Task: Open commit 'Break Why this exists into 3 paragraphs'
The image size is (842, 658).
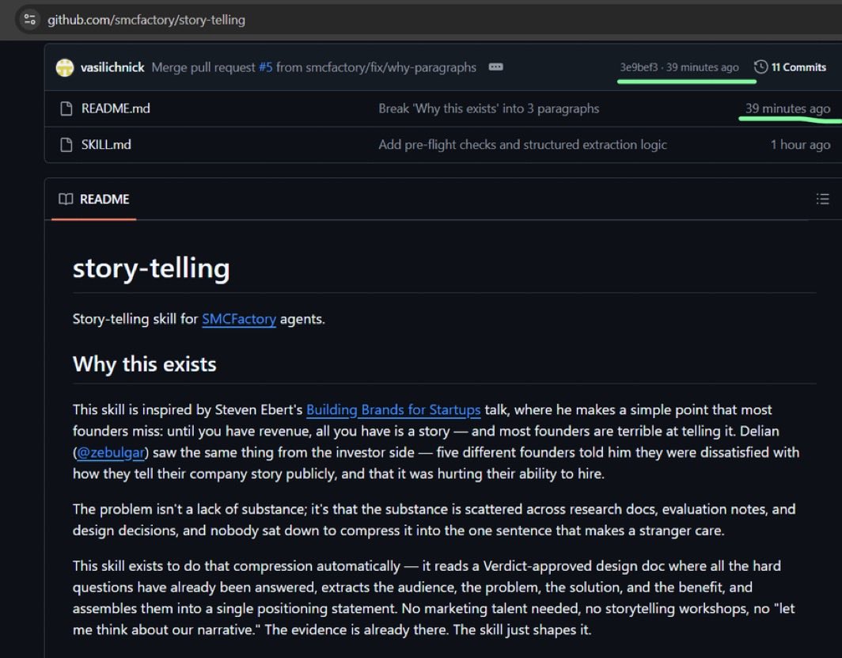Action: (489, 108)
